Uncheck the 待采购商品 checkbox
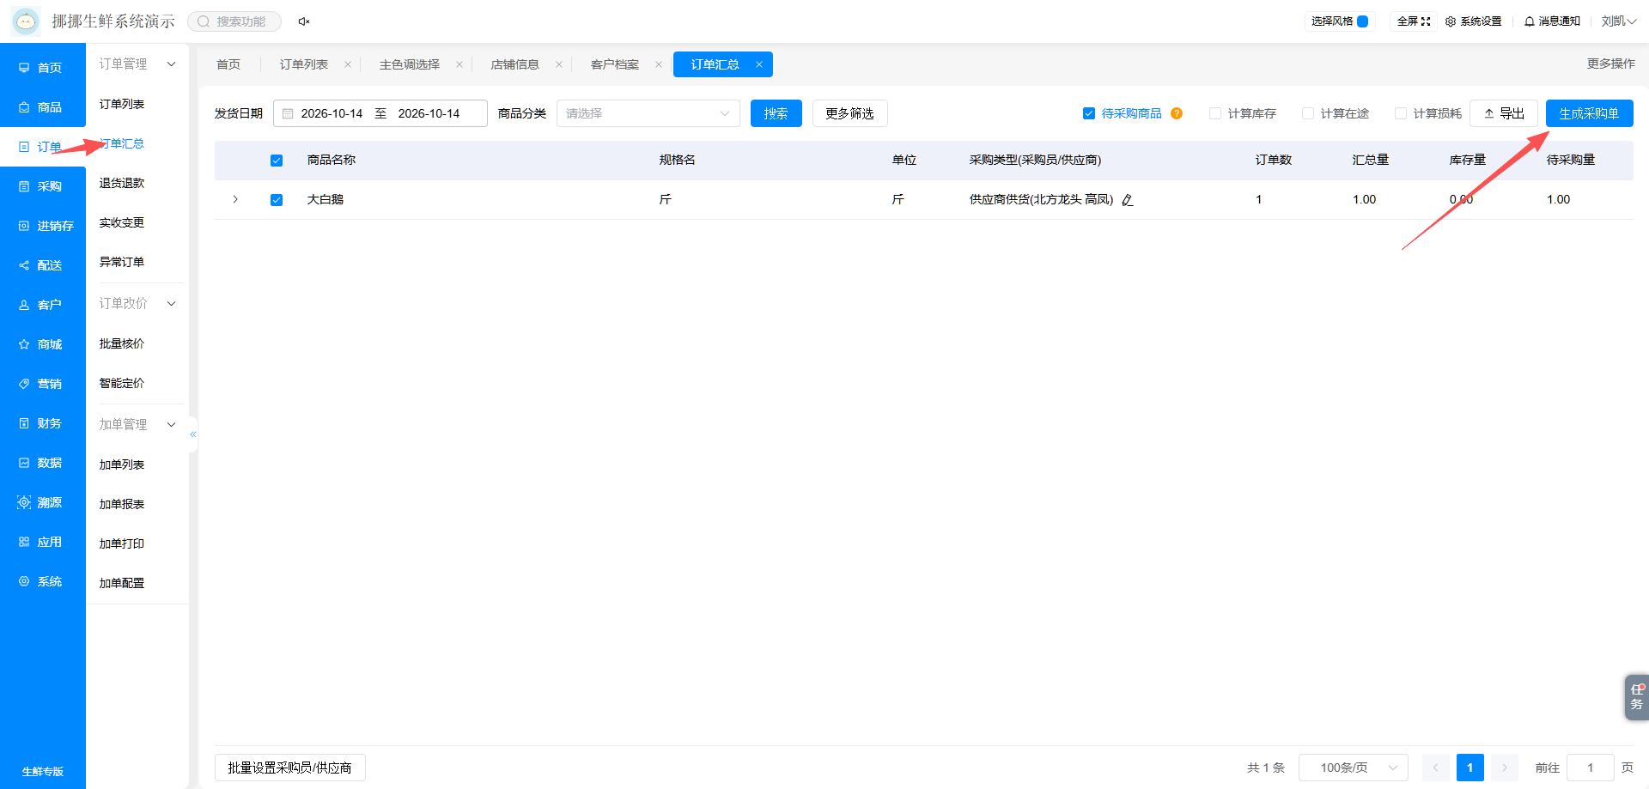This screenshot has height=789, width=1649. tap(1089, 113)
